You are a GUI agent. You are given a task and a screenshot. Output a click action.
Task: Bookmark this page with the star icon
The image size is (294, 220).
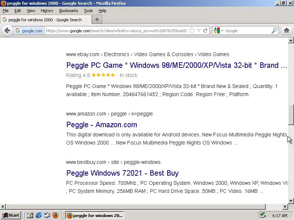pos(192,30)
